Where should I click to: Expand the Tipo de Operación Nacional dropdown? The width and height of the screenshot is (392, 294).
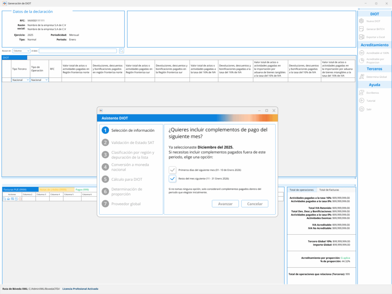coord(39,80)
